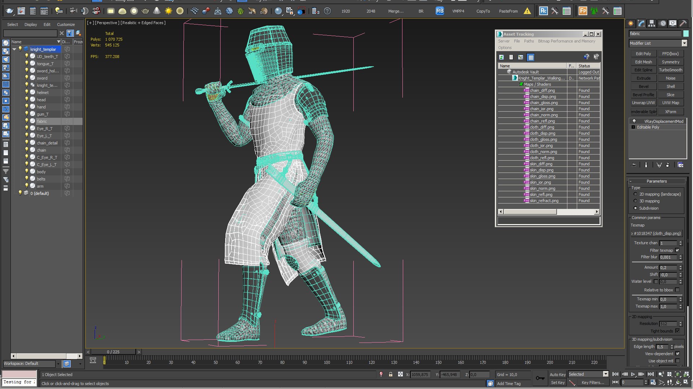The width and height of the screenshot is (693, 389).
Task: Click the green grass scatter icon
Action: (241, 11)
